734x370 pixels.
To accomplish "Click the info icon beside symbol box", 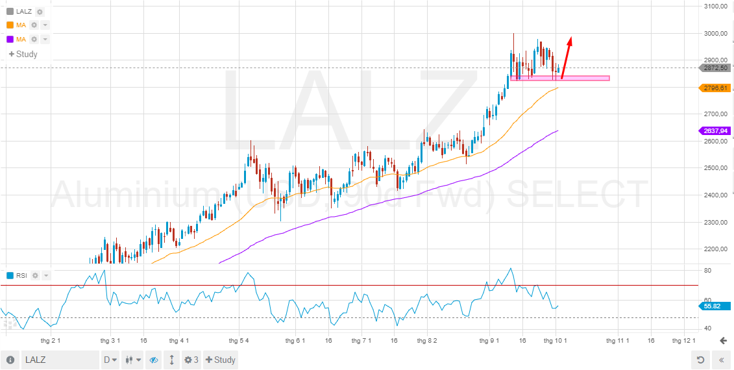I will 10,360.
